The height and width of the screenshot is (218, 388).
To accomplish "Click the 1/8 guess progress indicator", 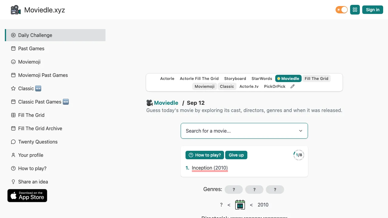I will [299, 155].
